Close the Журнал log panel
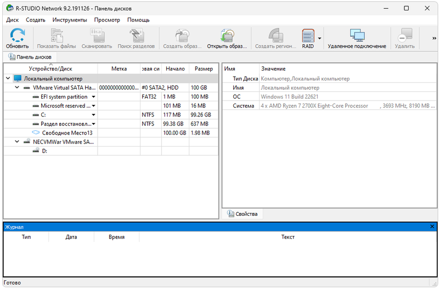This screenshot has height=289, width=439. [432, 226]
